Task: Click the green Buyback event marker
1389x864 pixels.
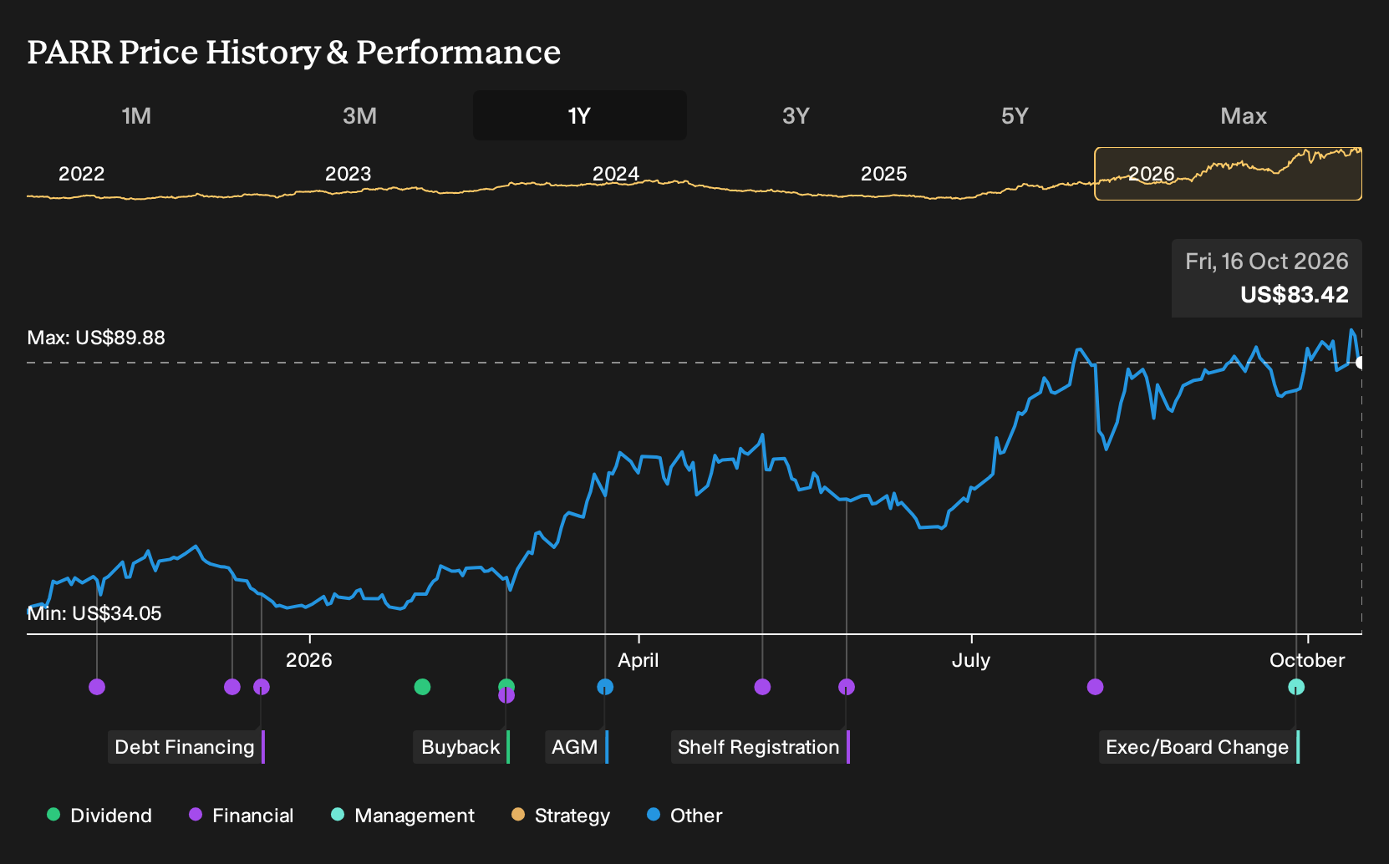Action: [506, 687]
